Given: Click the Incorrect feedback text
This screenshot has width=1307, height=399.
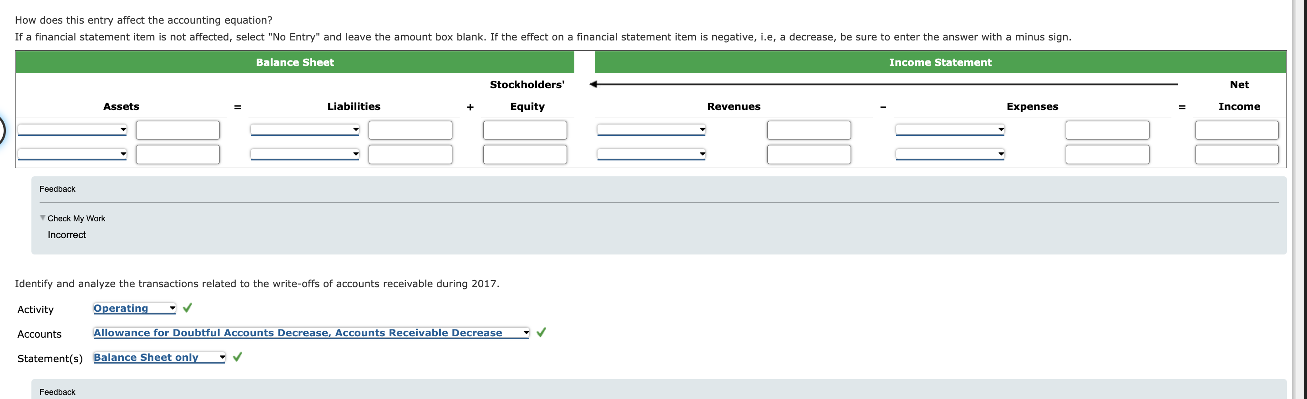Looking at the screenshot, I should 66,234.
